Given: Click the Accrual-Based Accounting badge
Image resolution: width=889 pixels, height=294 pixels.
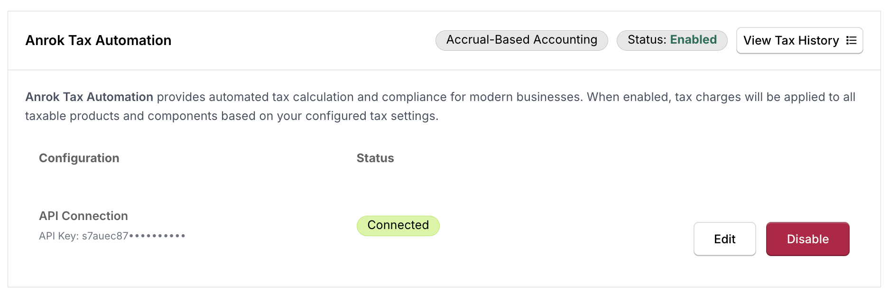Looking at the screenshot, I should pyautogui.click(x=521, y=40).
